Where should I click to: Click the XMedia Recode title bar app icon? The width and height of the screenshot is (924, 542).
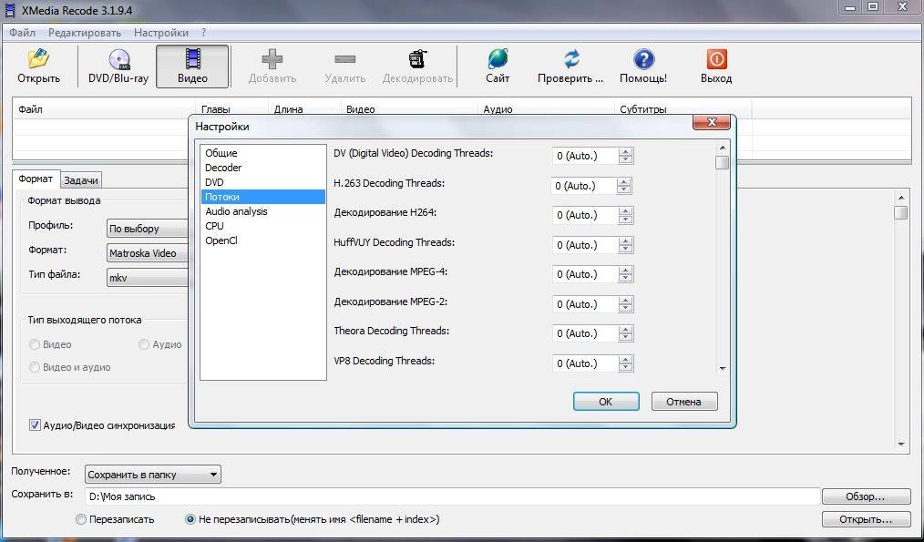[x=10, y=9]
